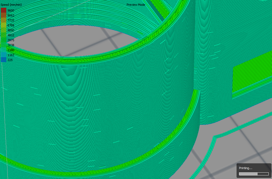The width and height of the screenshot is (272, 179).
Task: Click the 9600 speed legend color swatch
Action: point(4,10)
